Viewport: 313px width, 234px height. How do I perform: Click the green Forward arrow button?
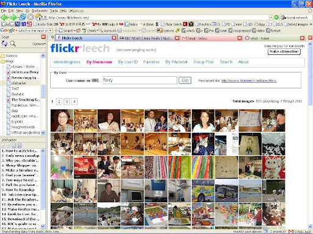13,18
